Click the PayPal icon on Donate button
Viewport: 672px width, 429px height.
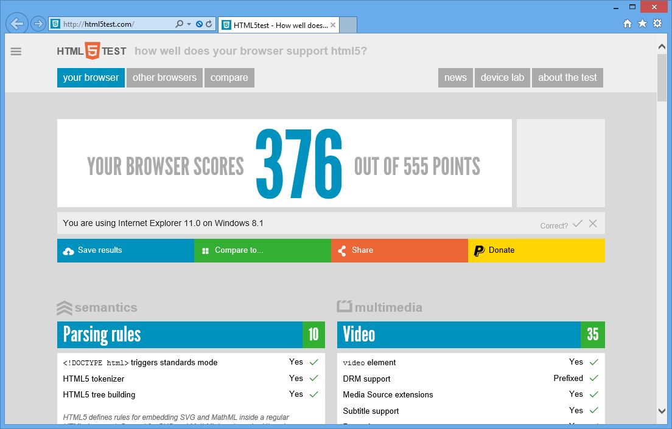[478, 250]
